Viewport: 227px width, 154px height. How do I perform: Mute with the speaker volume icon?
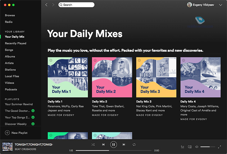coord(197,147)
